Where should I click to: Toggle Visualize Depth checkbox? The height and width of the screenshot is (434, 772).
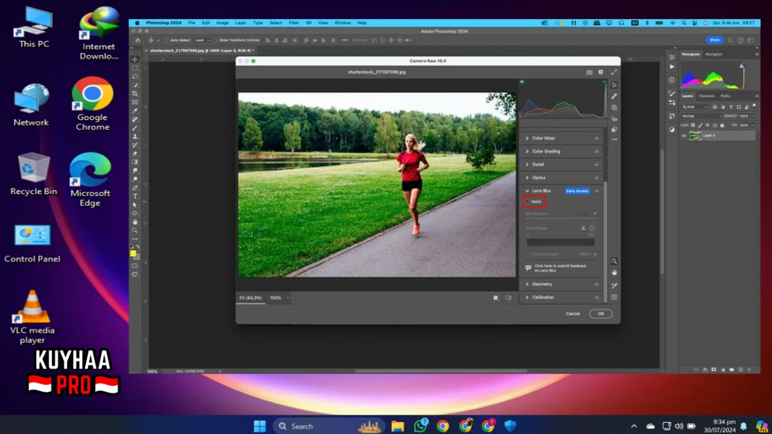528,254
